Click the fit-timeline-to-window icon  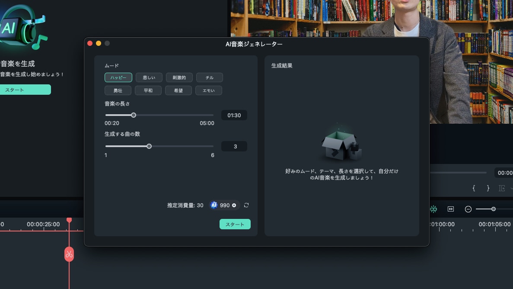point(450,209)
